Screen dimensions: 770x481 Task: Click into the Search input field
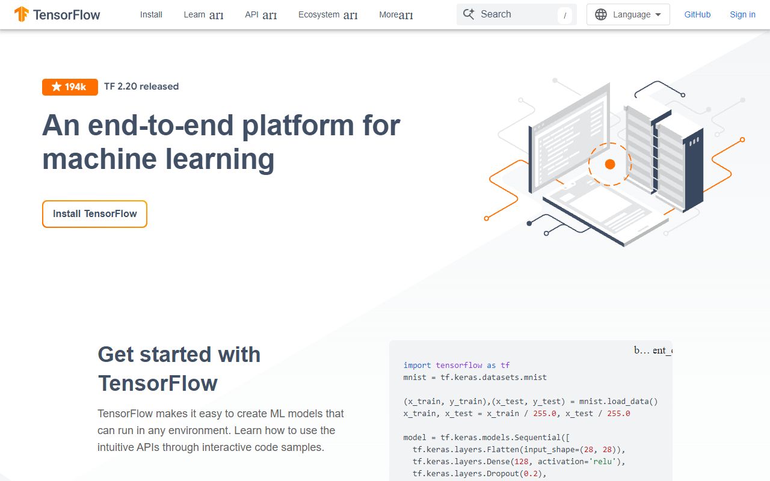[517, 14]
